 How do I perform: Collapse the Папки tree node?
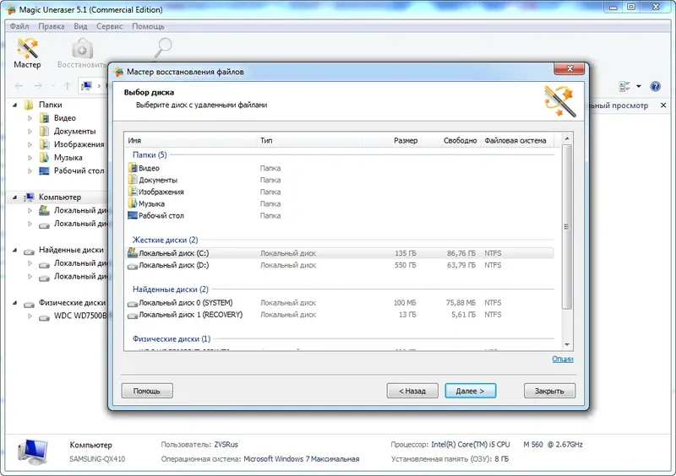[14, 105]
